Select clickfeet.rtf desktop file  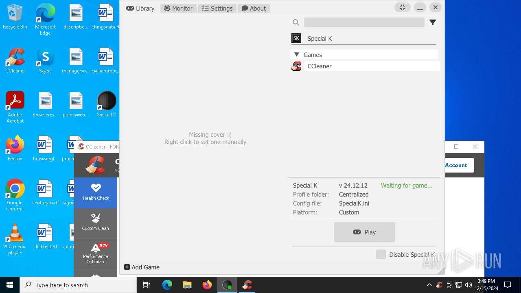tap(45, 236)
